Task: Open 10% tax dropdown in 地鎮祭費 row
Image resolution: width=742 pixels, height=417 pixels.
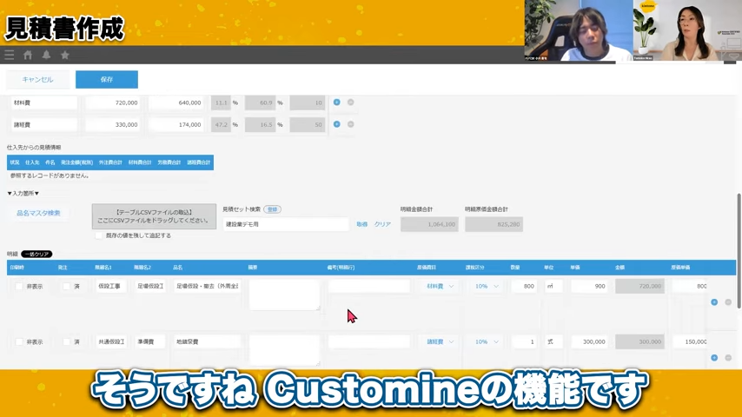Action: tap(487, 341)
